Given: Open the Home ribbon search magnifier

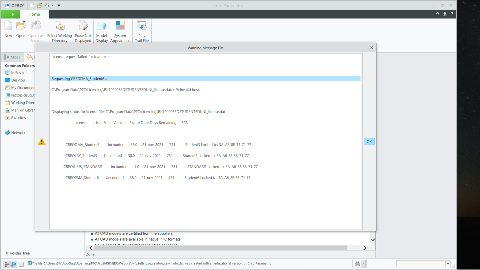Looking at the screenshot, I should click(x=445, y=14).
